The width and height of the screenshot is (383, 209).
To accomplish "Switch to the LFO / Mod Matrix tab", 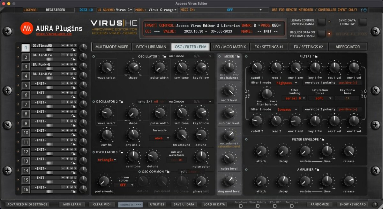I will point(229,47).
